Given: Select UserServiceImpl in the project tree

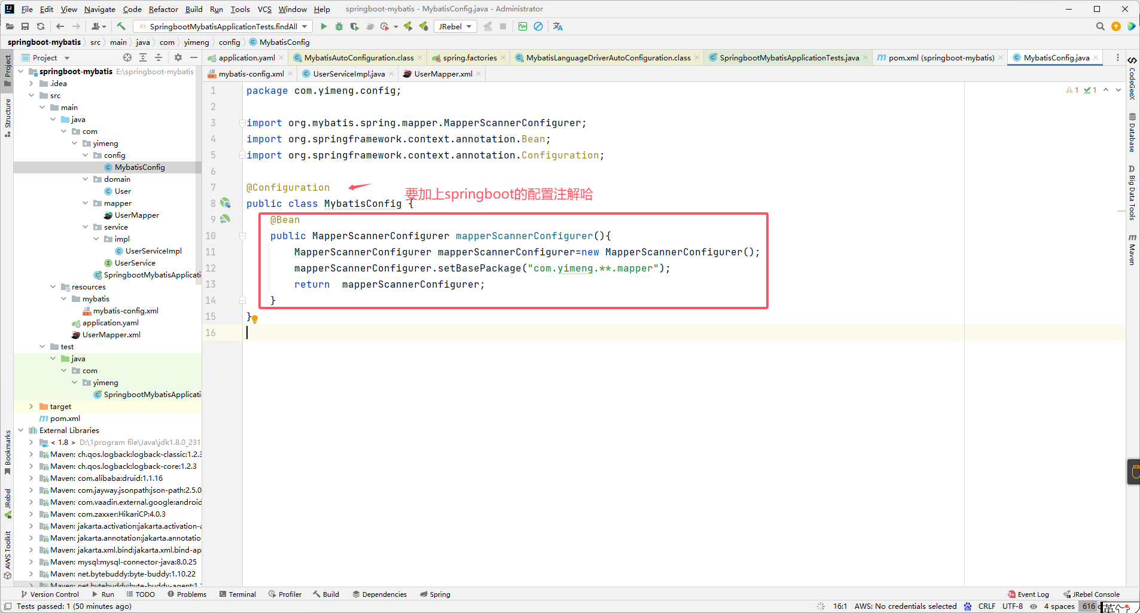Looking at the screenshot, I should [154, 251].
